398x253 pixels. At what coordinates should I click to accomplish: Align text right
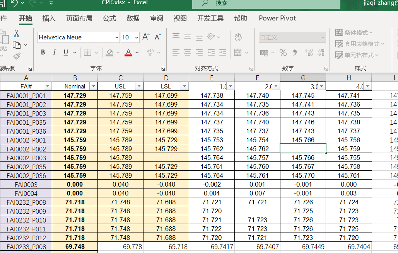click(x=199, y=53)
